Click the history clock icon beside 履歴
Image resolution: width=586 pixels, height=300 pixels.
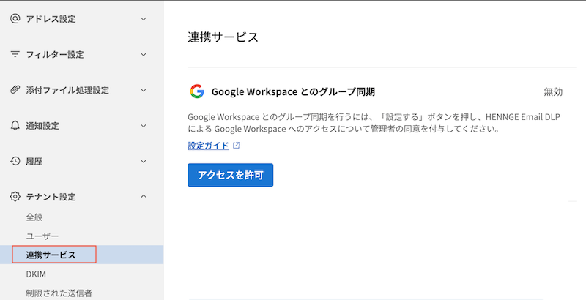(15, 161)
